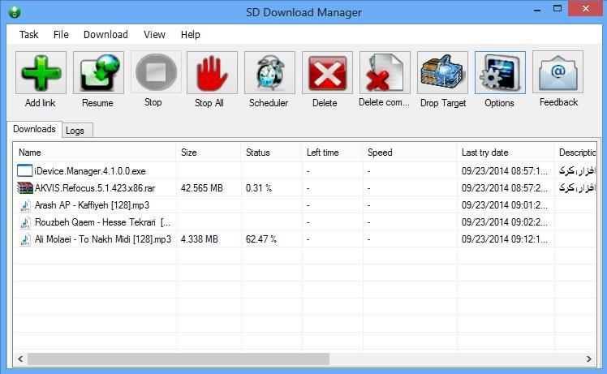Image resolution: width=607 pixels, height=374 pixels.
Task: Select the Rouzbeh Qaem - Hesse Tekrari entry
Action: pos(102,222)
